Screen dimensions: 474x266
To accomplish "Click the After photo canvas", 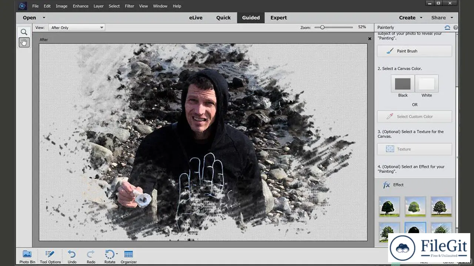I will pos(203,142).
